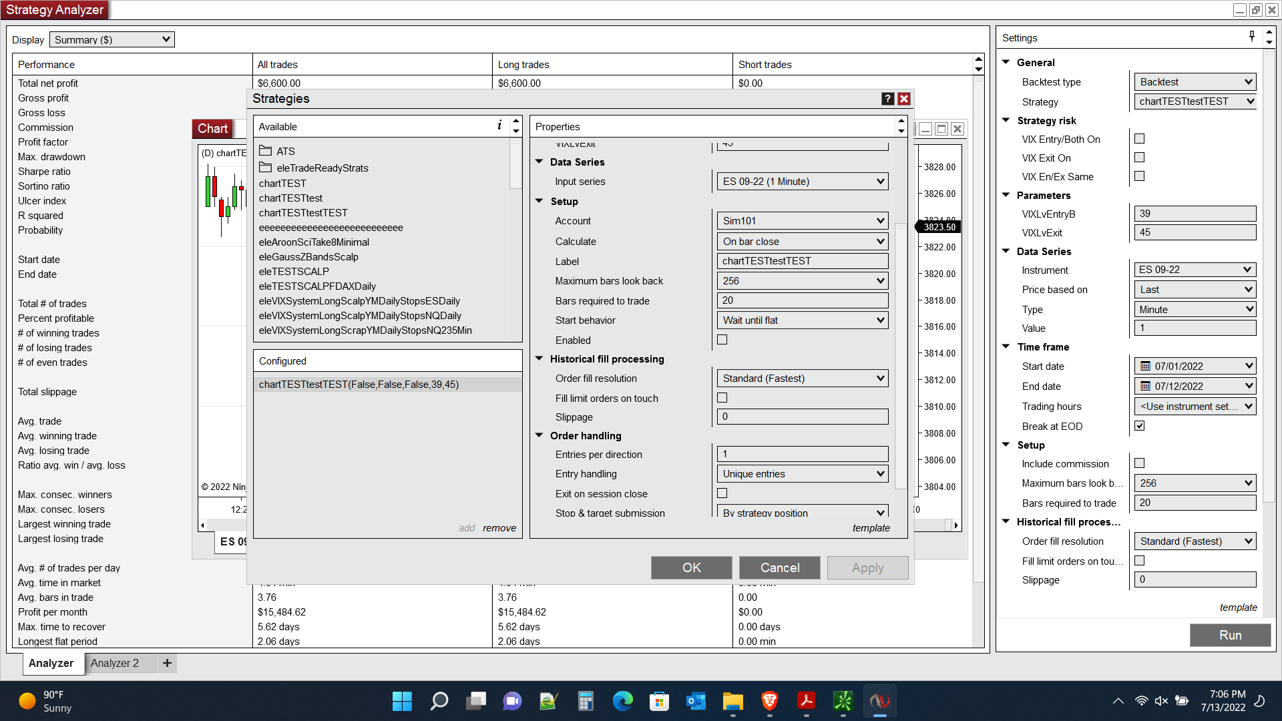Open Brave browser from taskbar
Screen dimensions: 1282x721
pos(769,701)
